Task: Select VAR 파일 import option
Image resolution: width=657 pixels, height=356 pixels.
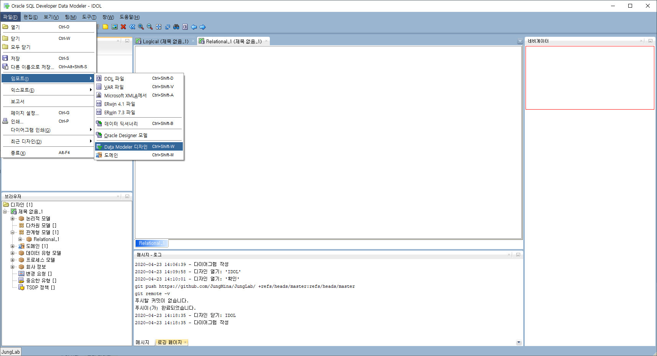Action: [x=139, y=87]
